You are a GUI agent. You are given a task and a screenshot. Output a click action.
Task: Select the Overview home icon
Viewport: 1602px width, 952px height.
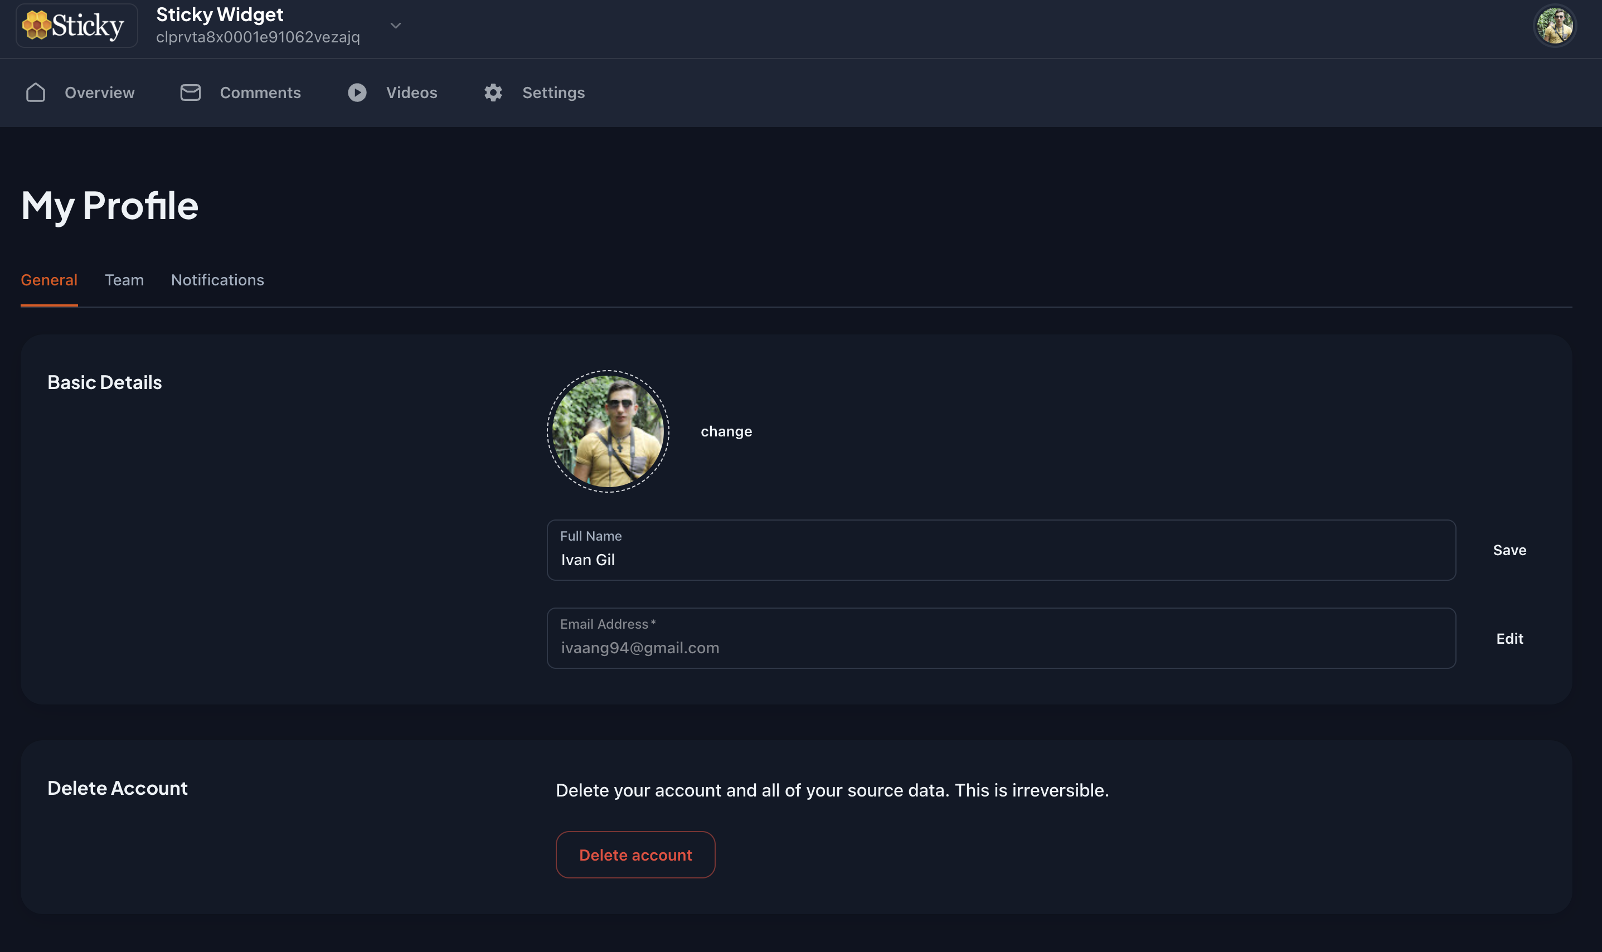(x=36, y=92)
